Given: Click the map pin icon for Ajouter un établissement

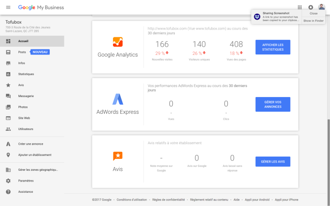Looking at the screenshot, I should tap(8, 155).
